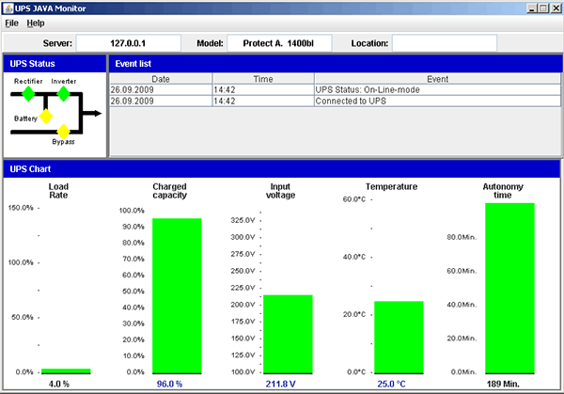Click the time cell of Connected to UPS row
The image size is (564, 394).
(x=263, y=102)
